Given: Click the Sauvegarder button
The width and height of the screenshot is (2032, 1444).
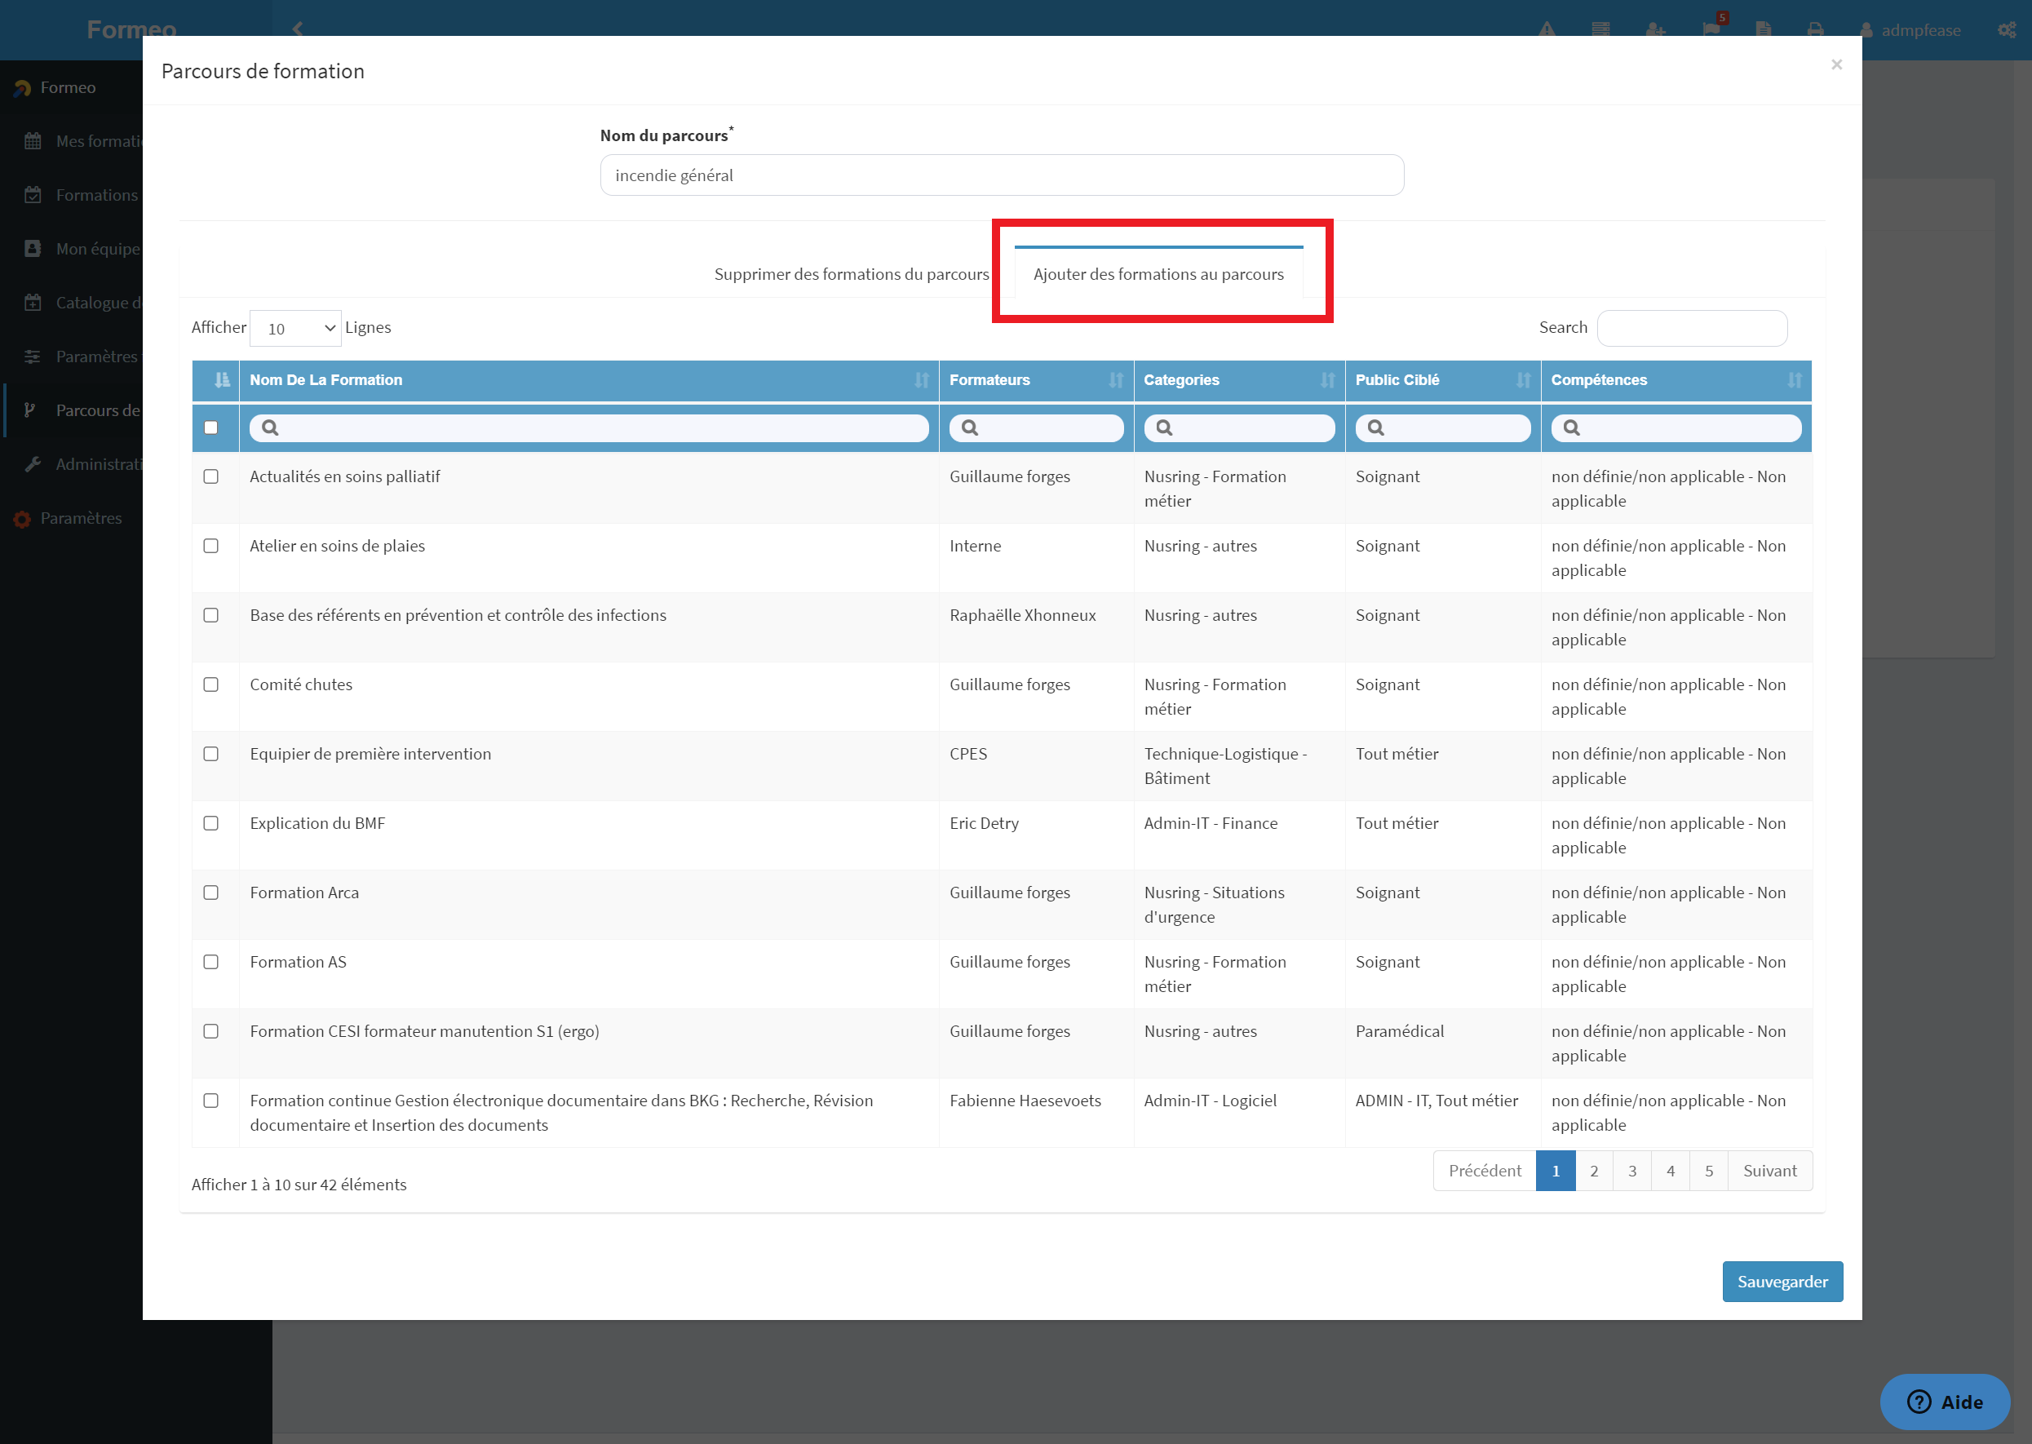Looking at the screenshot, I should [1782, 1282].
